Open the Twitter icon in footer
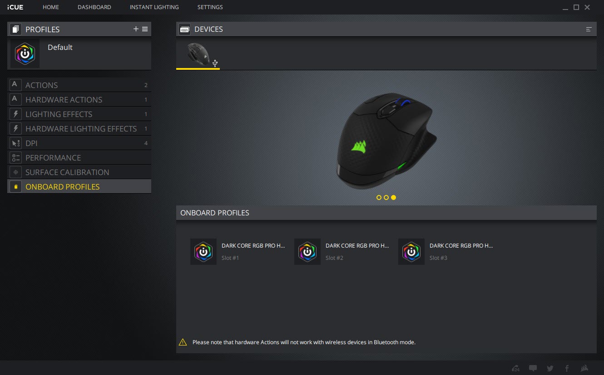The width and height of the screenshot is (604, 375). coord(550,368)
